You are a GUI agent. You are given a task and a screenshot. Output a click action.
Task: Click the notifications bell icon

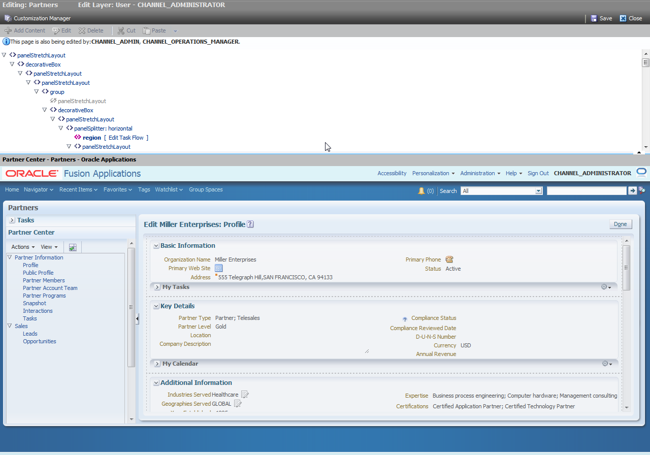(421, 191)
